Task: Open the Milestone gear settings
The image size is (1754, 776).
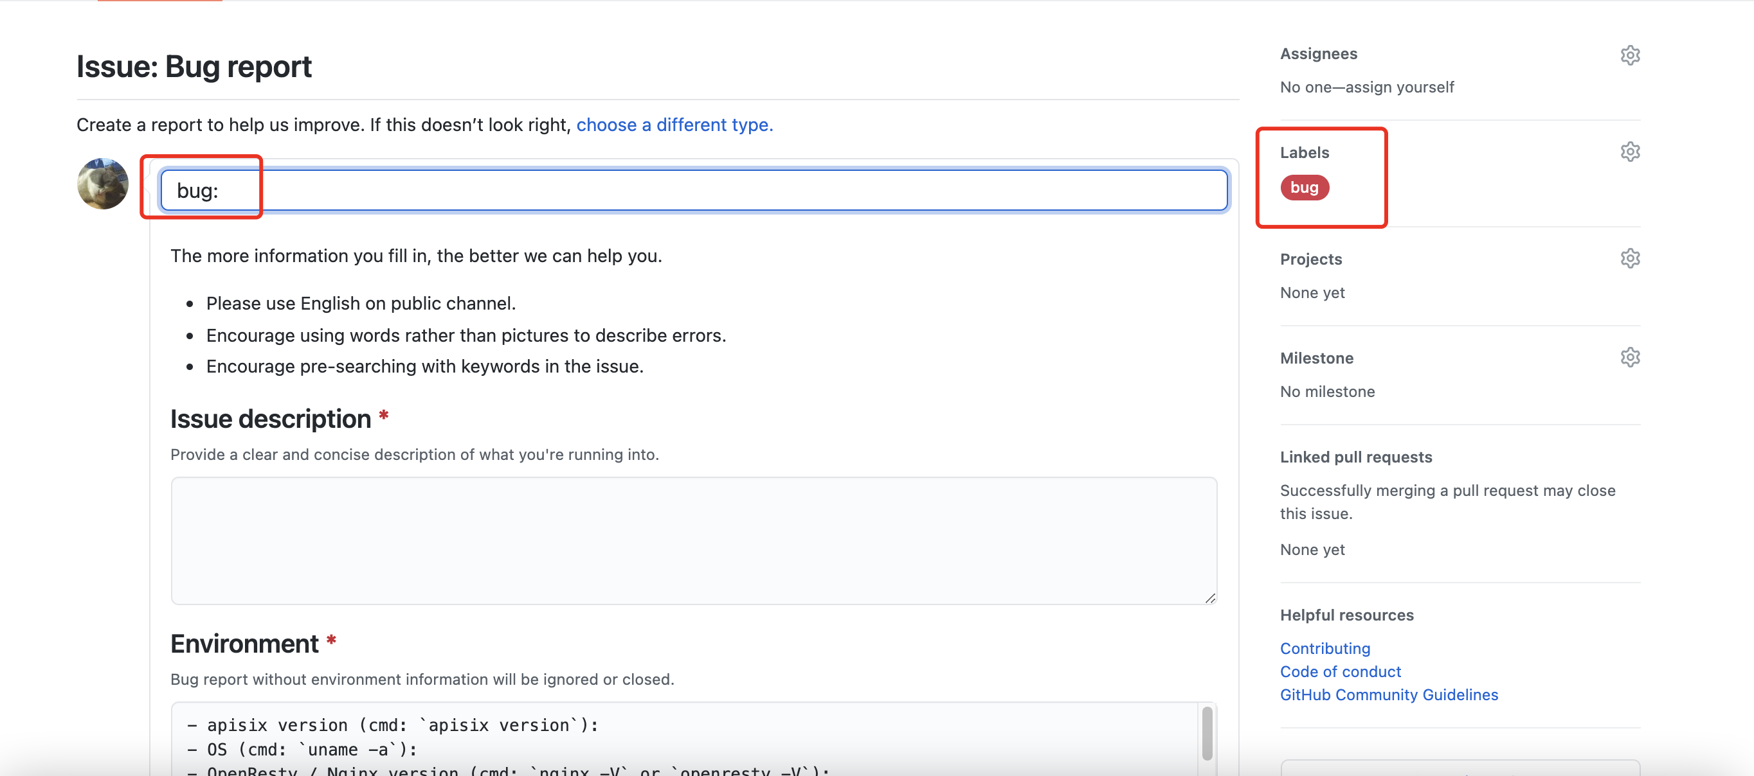Action: click(x=1629, y=357)
